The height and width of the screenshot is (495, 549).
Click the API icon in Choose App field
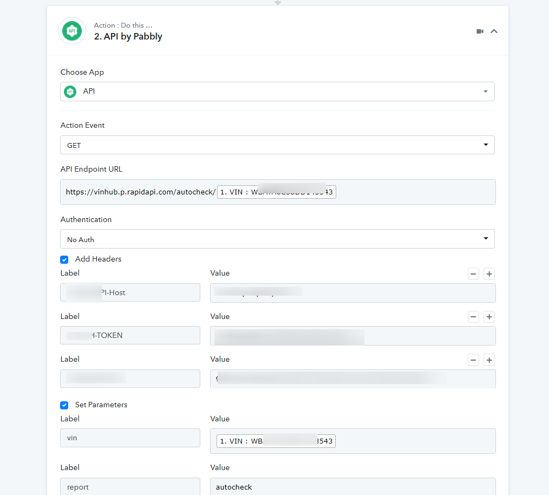70,92
